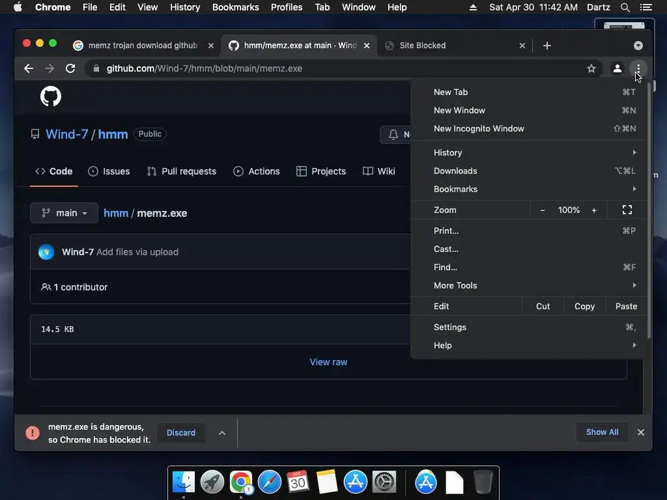Click Show All downloads button
This screenshot has width=667, height=500.
coord(603,432)
